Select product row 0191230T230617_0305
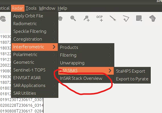This screenshot has height=113, width=162. tap(22, 100)
